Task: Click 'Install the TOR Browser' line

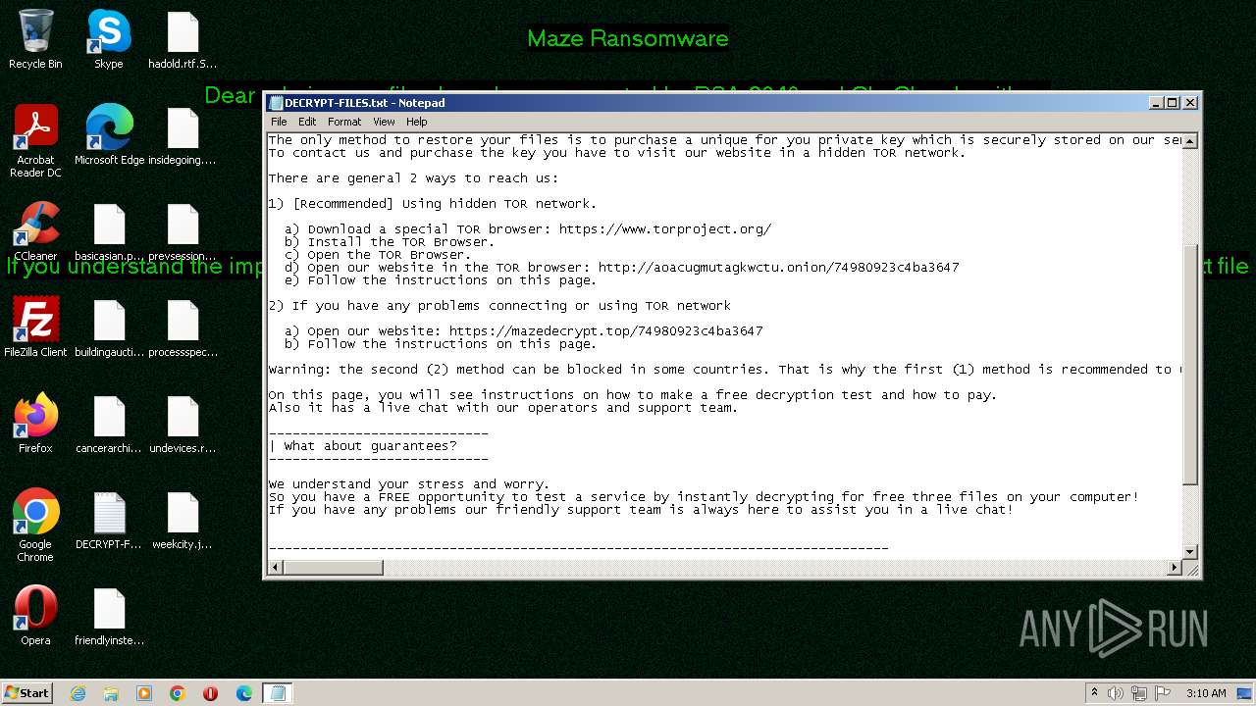Action: pyautogui.click(x=390, y=242)
